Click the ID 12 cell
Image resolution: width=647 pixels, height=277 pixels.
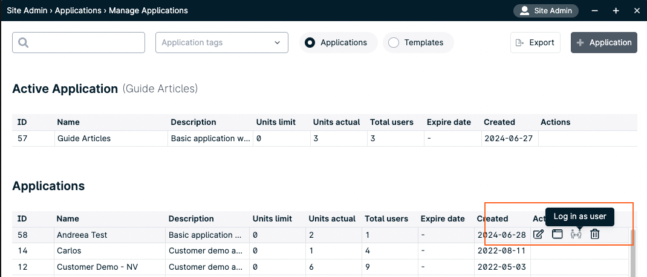pyautogui.click(x=33, y=267)
